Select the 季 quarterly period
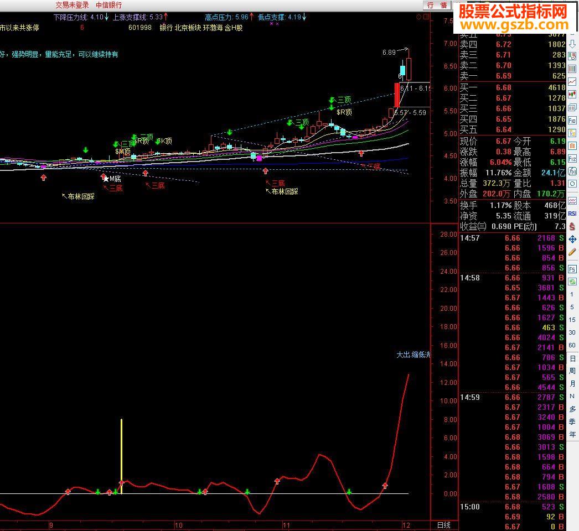This screenshot has height=531, width=579. coord(572,422)
